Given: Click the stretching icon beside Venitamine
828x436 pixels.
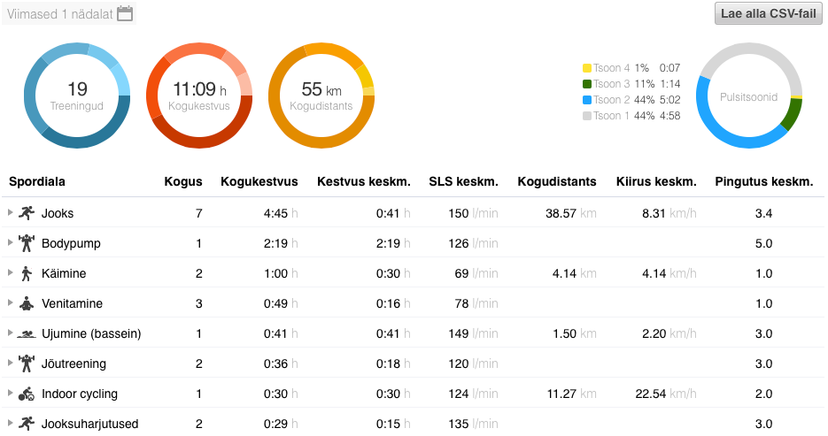Looking at the screenshot, I should [26, 303].
